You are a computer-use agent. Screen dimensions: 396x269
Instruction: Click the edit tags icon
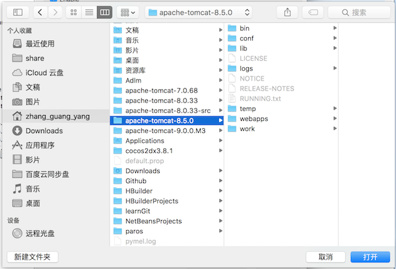tap(313, 13)
